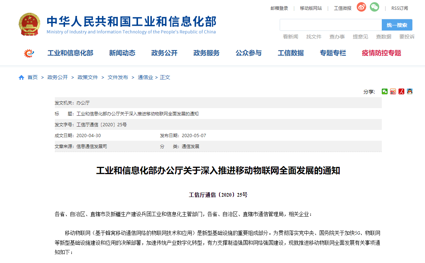Go to 政策文件 in the breadcrumb
425x263 pixels.
[x=88, y=77]
